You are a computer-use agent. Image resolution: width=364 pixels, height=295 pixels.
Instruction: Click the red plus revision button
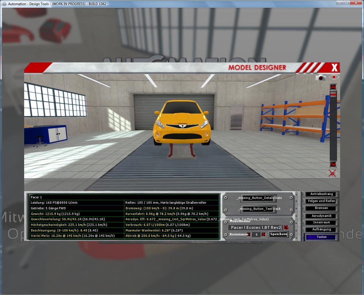[263, 235]
